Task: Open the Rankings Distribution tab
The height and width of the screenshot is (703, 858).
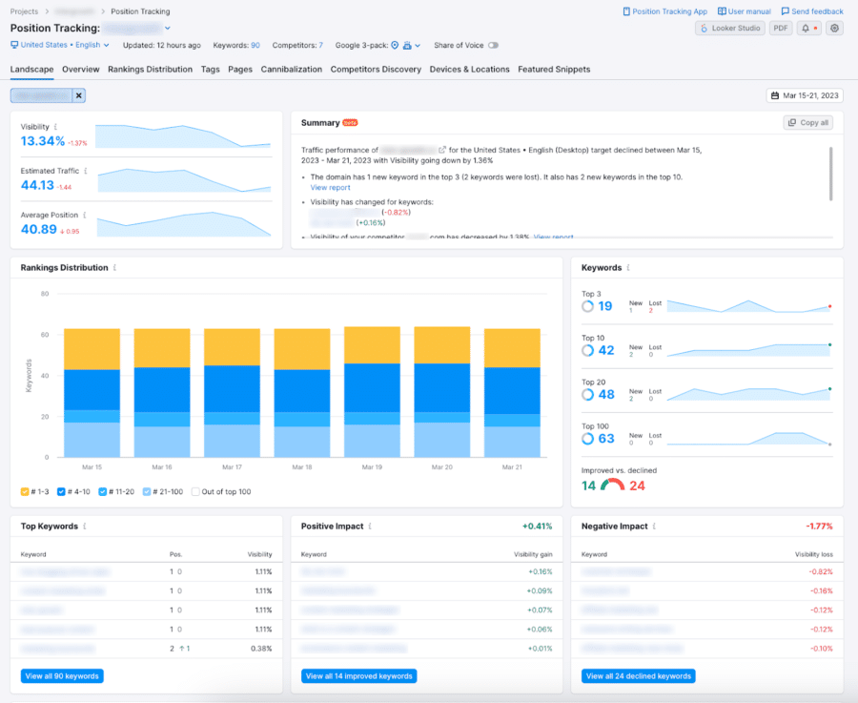Action: 150,70
